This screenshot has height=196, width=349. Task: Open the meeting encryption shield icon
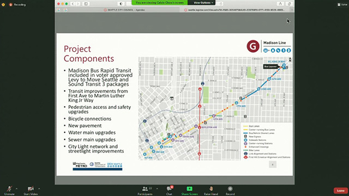pyautogui.click(x=3, y=4)
